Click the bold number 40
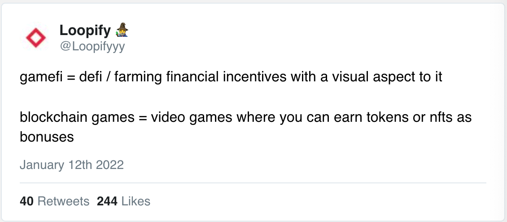 click(x=26, y=201)
